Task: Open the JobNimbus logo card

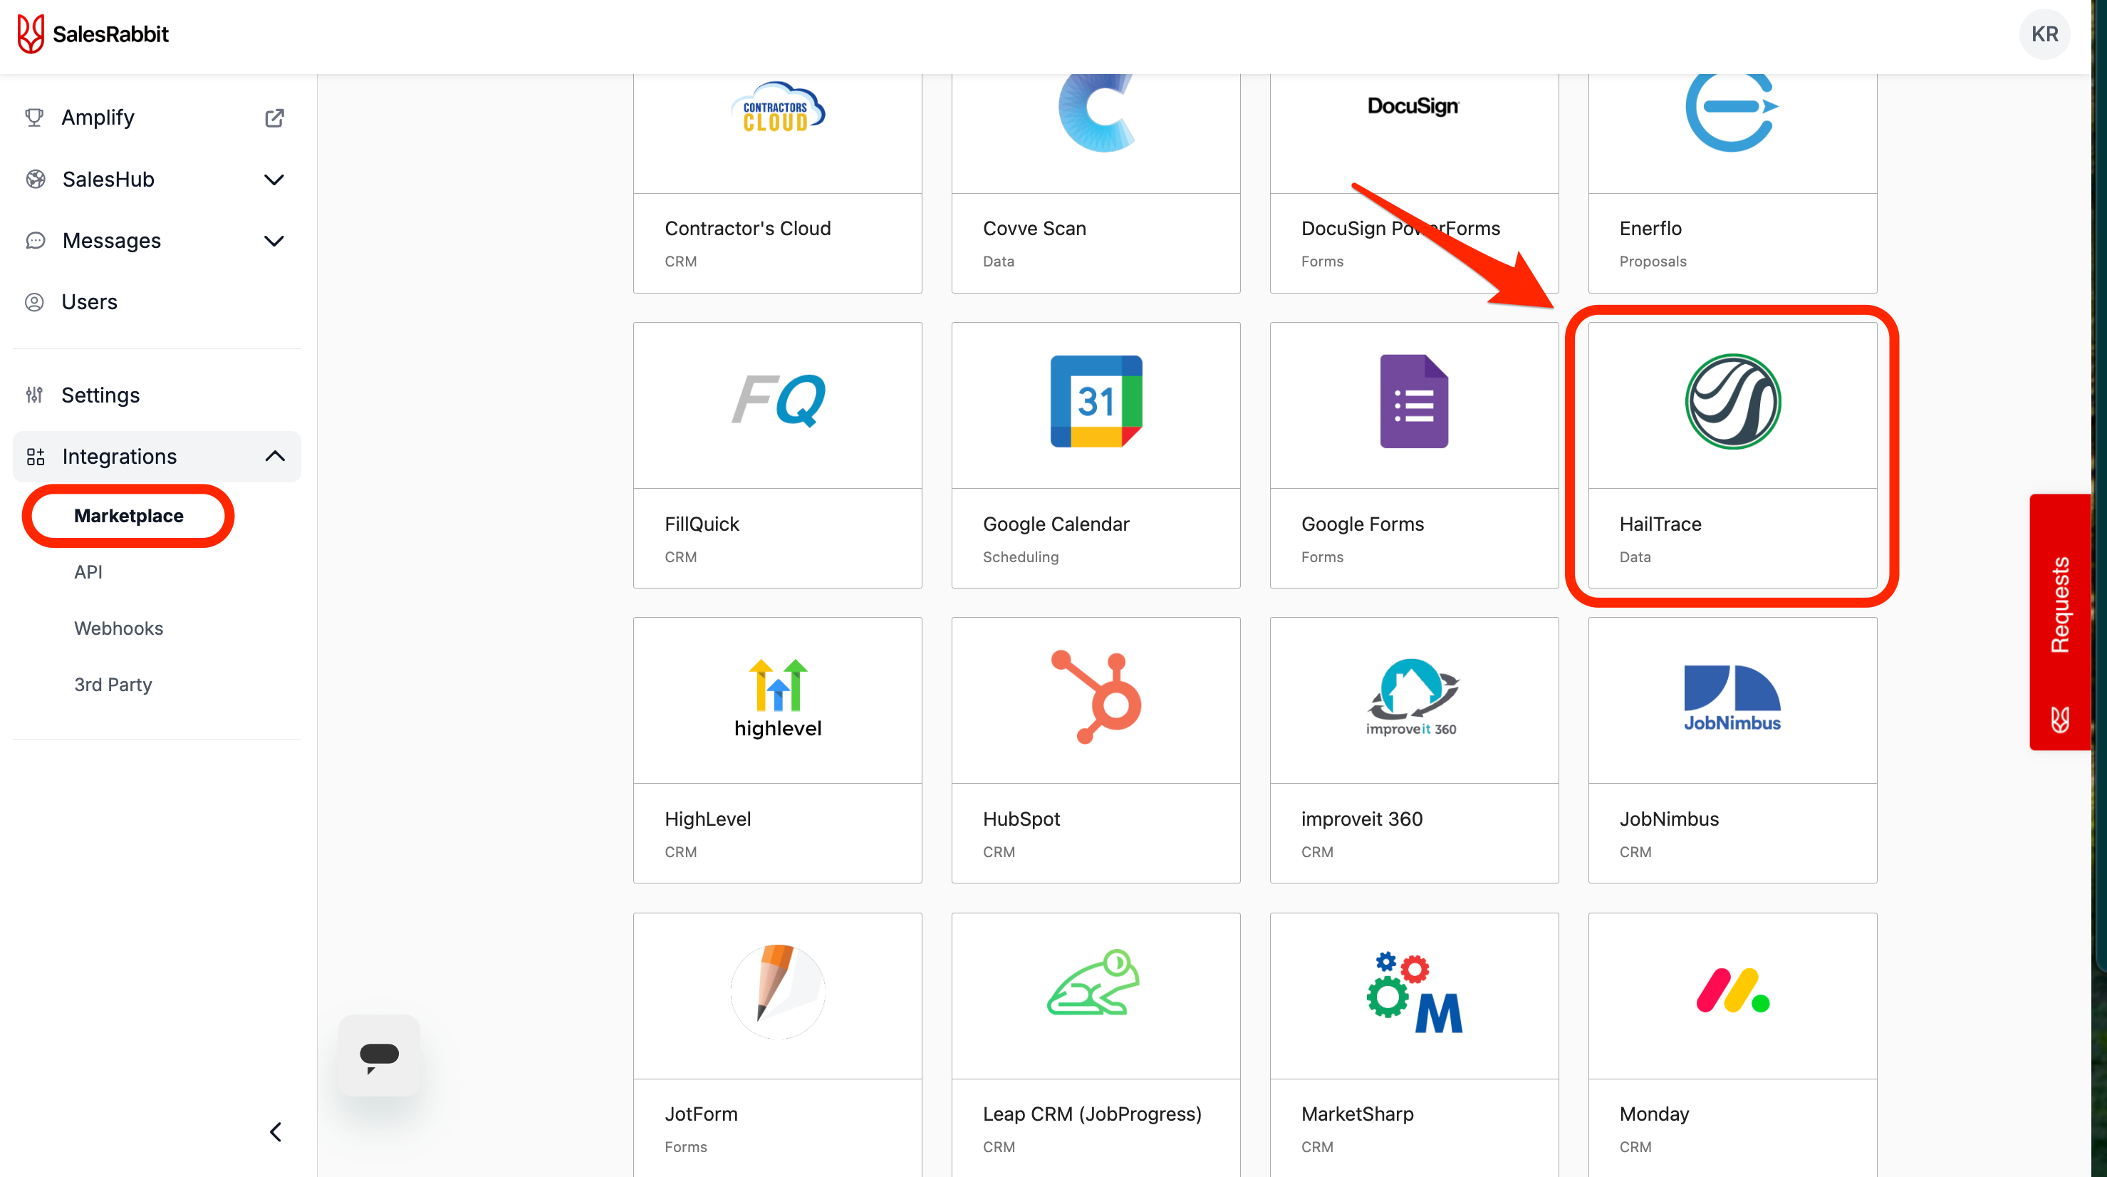Action: point(1732,698)
